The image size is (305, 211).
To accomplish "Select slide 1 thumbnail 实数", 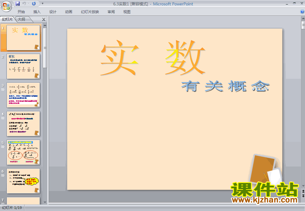I will 23,38.
